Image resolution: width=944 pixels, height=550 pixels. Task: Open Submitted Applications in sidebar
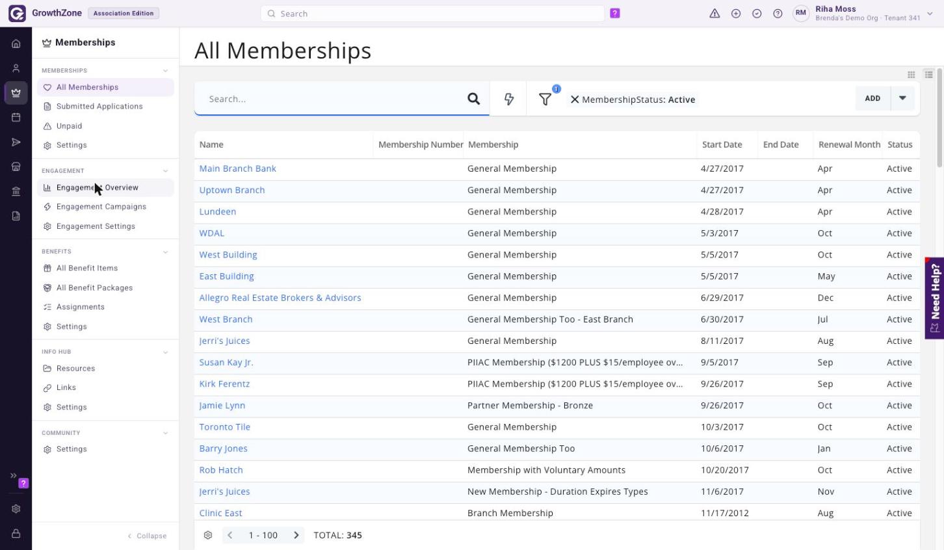105,107
